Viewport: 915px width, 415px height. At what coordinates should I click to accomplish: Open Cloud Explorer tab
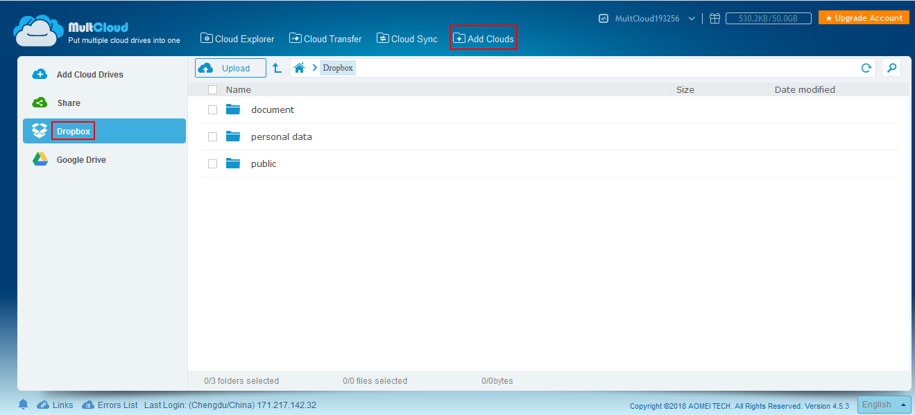click(x=237, y=39)
